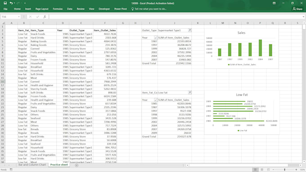Viewport: 306px width, 172px height.
Task: Open the Year dropdown in the second pivot table
Action: tap(156, 100)
